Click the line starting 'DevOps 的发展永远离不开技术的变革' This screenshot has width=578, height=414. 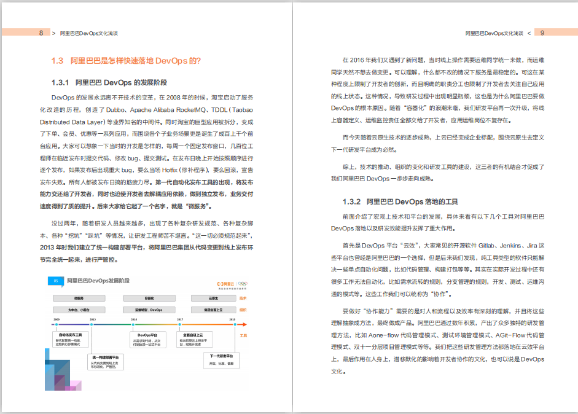tap(152, 98)
